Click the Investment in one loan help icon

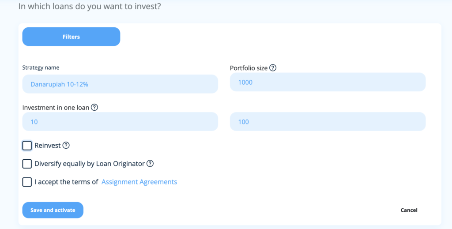[x=94, y=108]
